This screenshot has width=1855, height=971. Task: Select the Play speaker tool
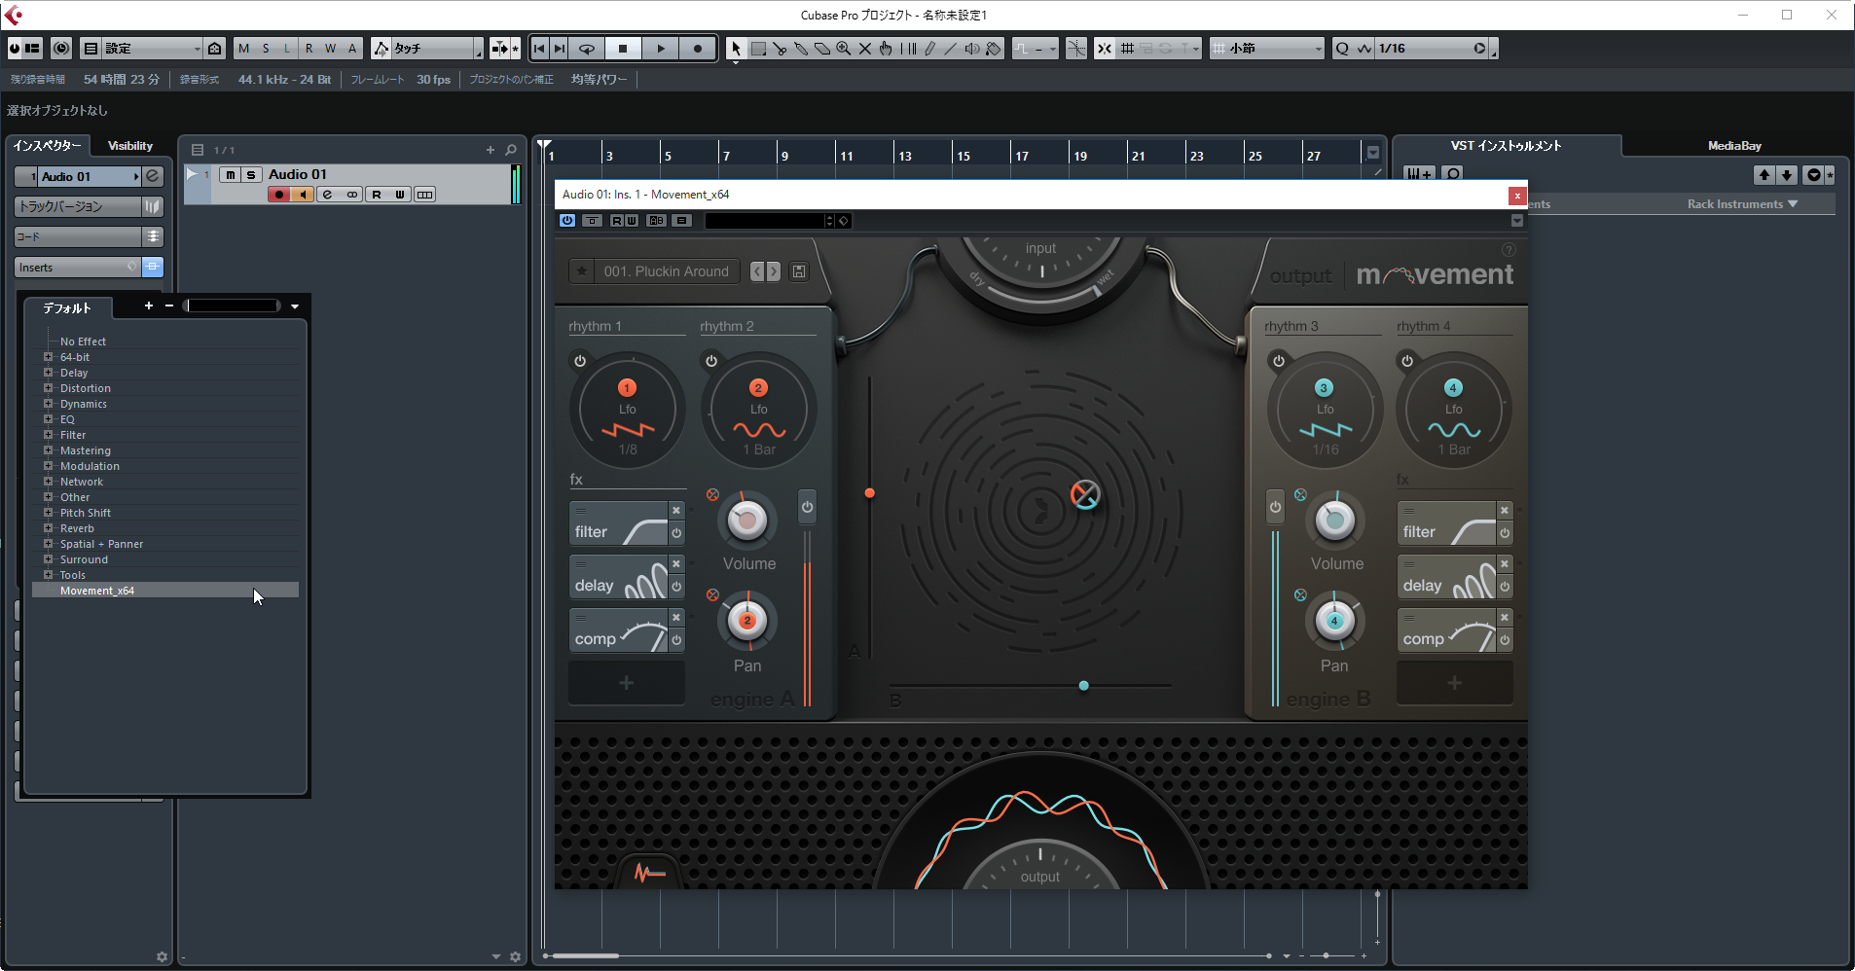tap(972, 48)
